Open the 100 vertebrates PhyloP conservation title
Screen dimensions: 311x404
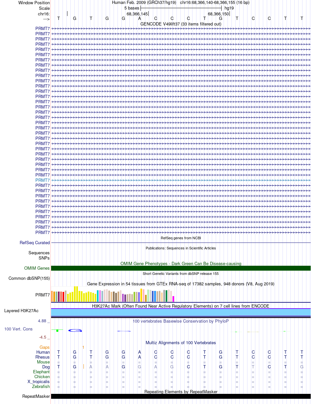pyautogui.click(x=181, y=321)
